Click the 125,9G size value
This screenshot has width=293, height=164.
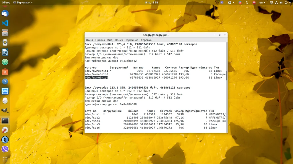pyautogui.click(x=179, y=121)
